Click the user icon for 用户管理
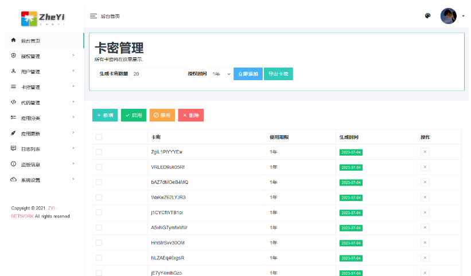Viewport: 471px width, 276px height. click(13, 71)
